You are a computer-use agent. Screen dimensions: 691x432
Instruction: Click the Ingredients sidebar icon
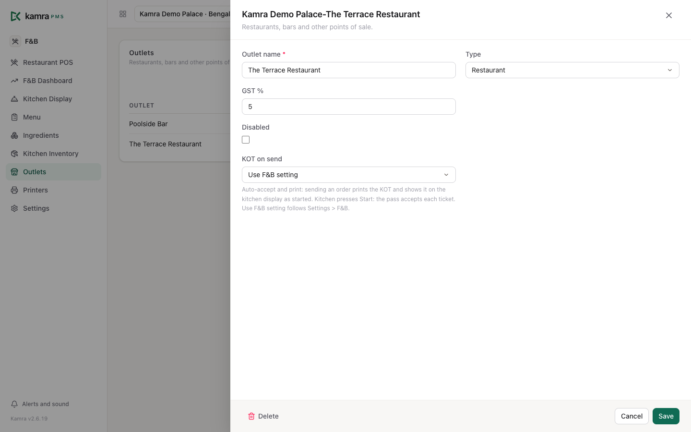point(14,135)
